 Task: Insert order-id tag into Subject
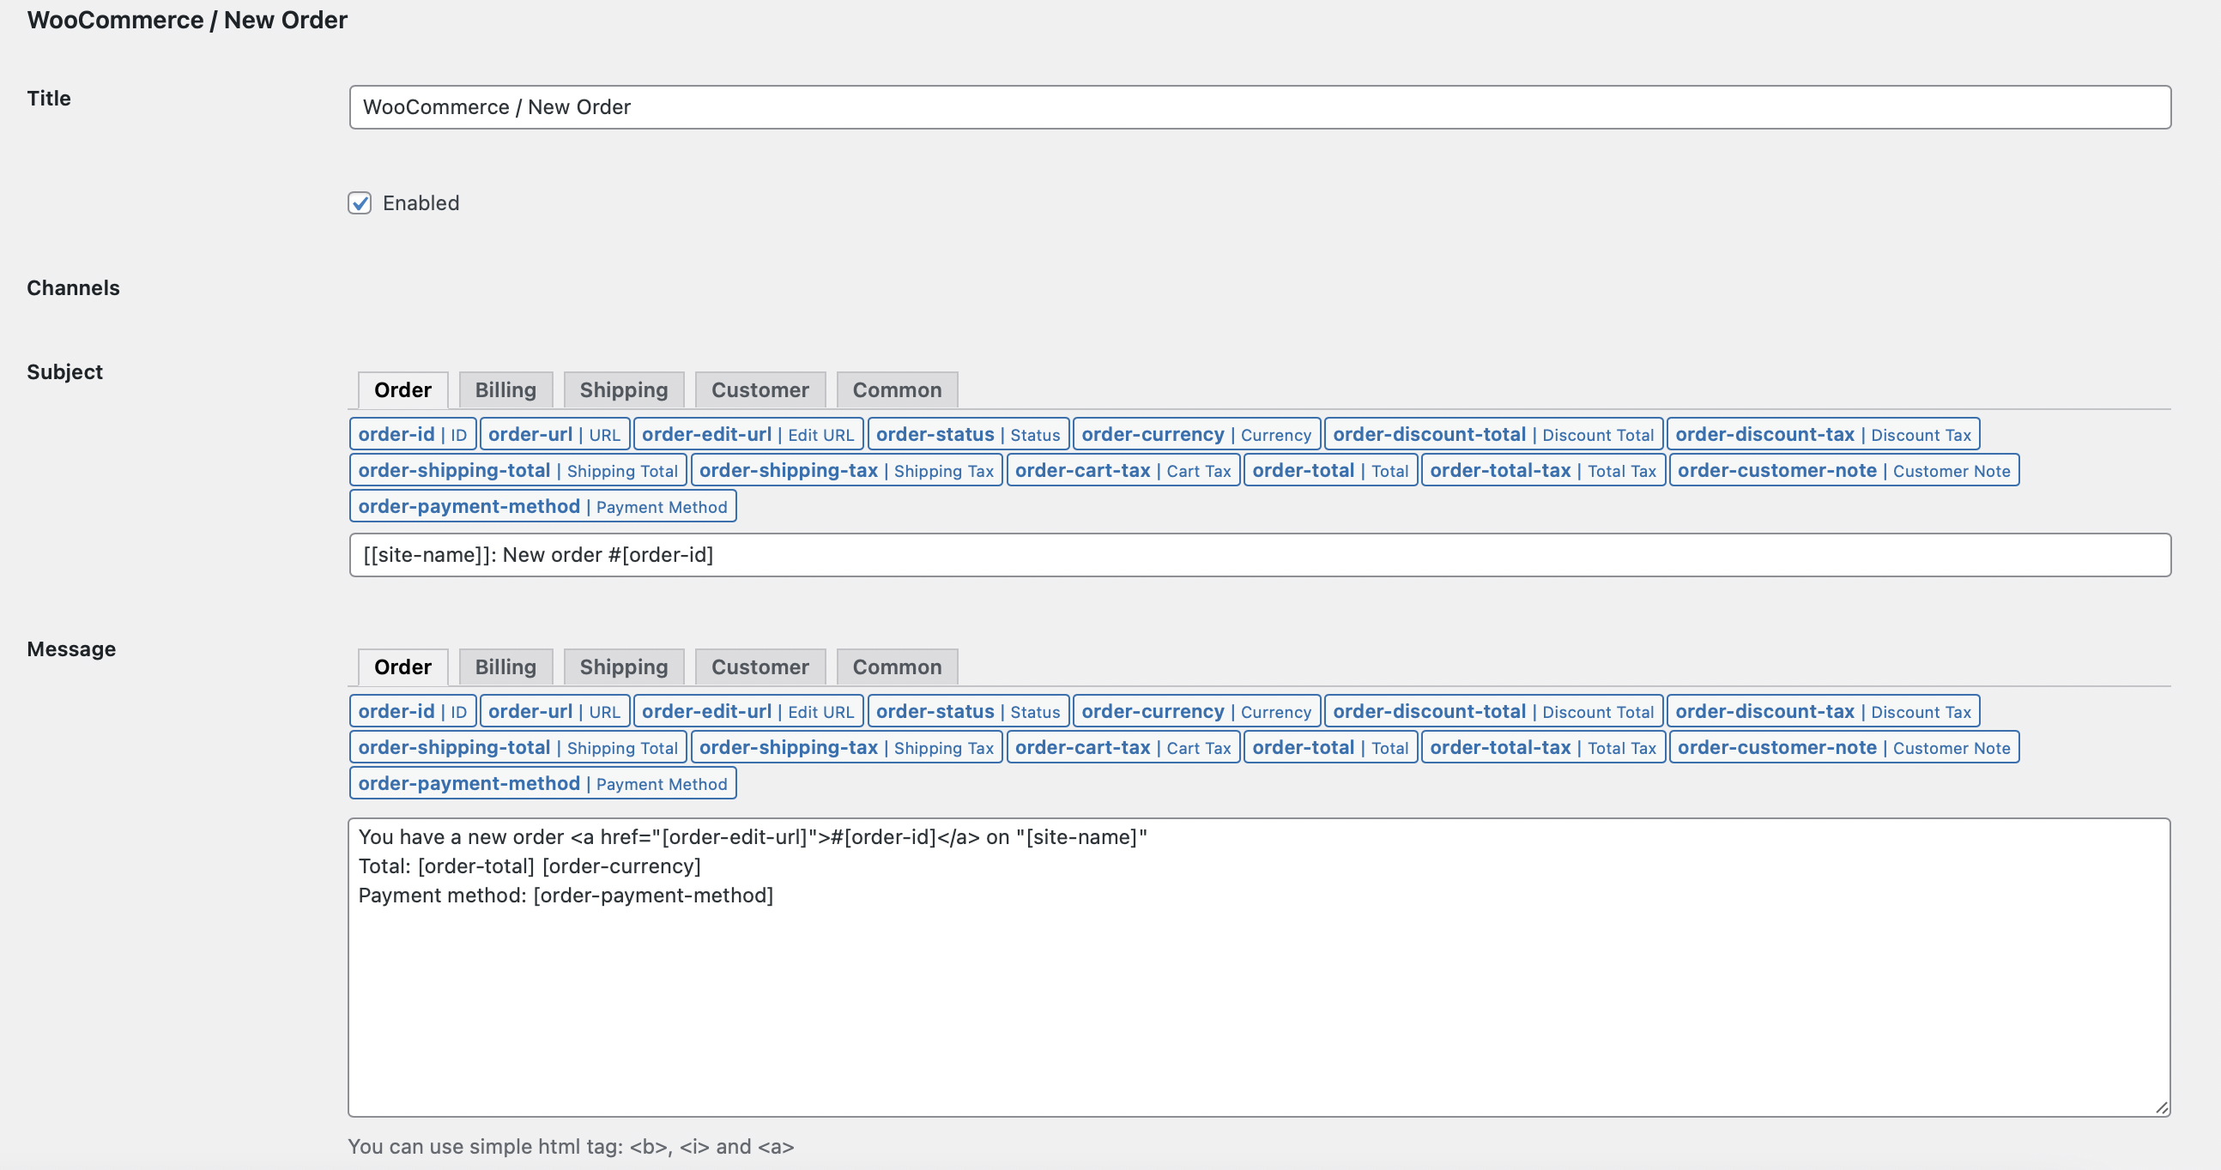pyautogui.click(x=412, y=434)
